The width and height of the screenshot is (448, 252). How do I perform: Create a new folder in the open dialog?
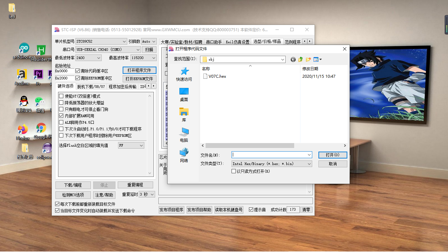click(308, 59)
